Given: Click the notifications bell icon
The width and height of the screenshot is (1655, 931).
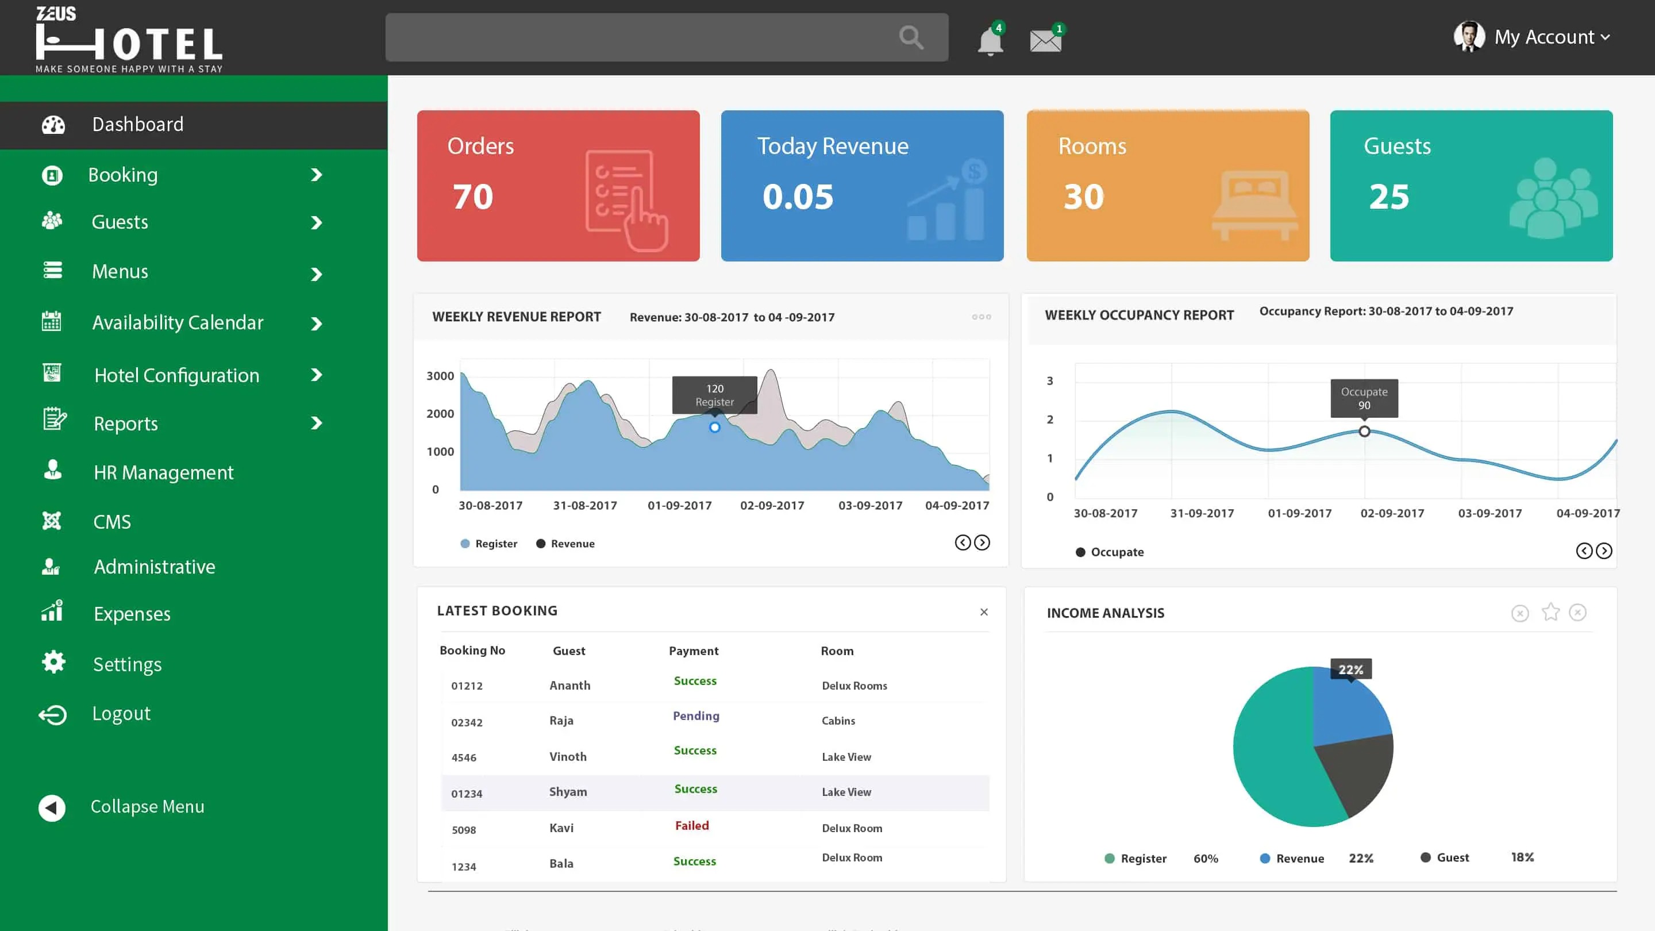Looking at the screenshot, I should click(x=990, y=39).
